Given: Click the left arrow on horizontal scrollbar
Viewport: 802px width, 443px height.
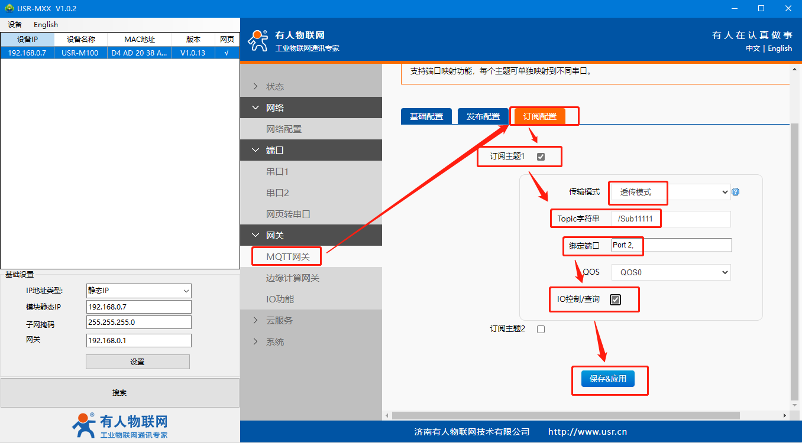Looking at the screenshot, I should coord(387,416).
